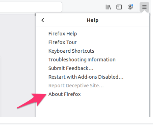Click blank space below About Firefox
The width and height of the screenshot is (153, 125).
[x=93, y=108]
